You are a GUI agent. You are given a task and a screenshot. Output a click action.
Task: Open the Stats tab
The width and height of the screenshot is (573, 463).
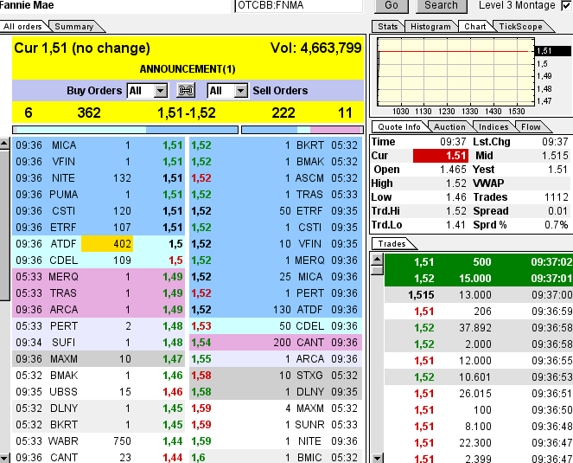388,27
